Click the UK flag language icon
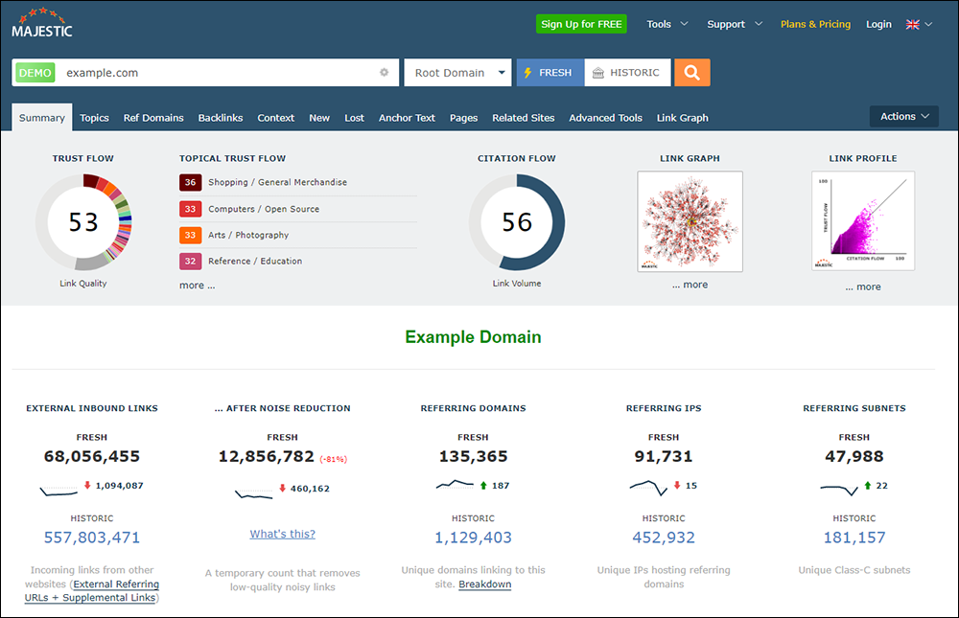The image size is (959, 618). click(x=913, y=25)
